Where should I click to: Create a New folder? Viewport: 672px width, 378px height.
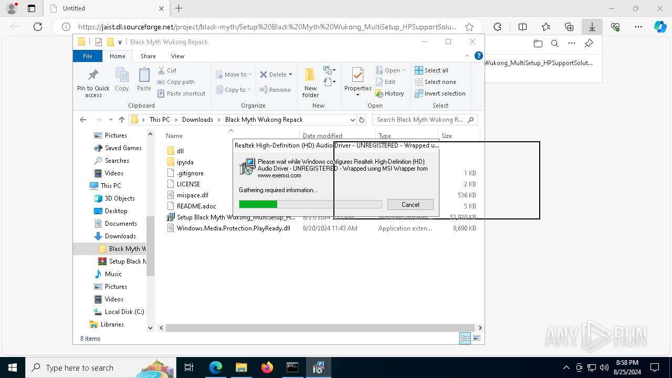310,82
